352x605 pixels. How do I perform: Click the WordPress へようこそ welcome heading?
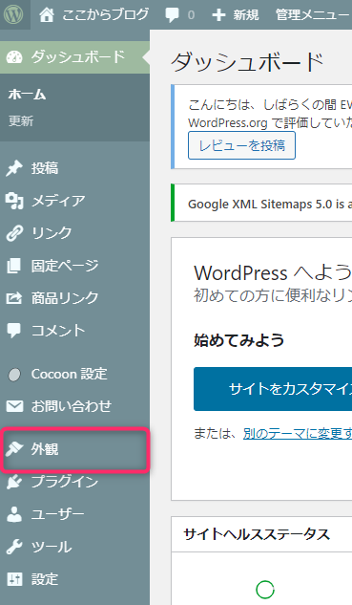tap(273, 273)
